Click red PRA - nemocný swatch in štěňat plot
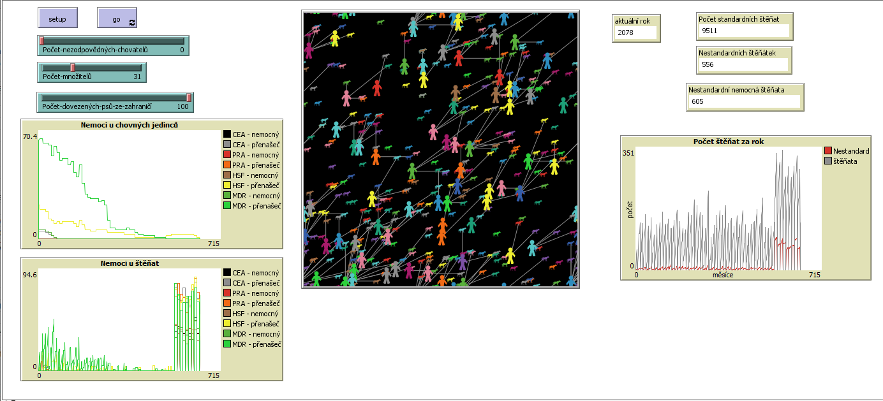The image size is (883, 401). pos(227,293)
